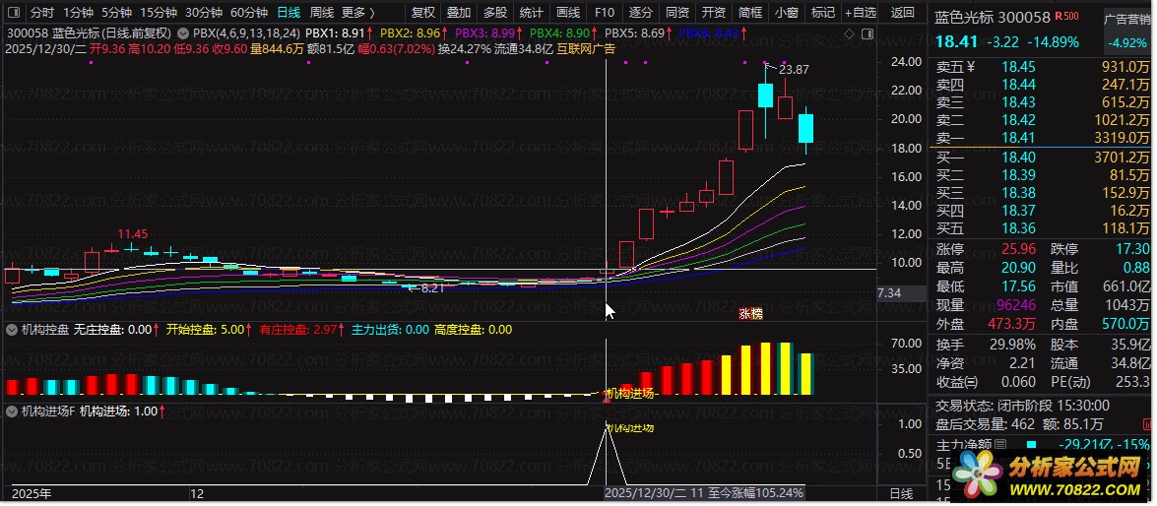Click the 卖五 18.45 order row
This screenshot has width=1157, height=506.
pos(1042,67)
